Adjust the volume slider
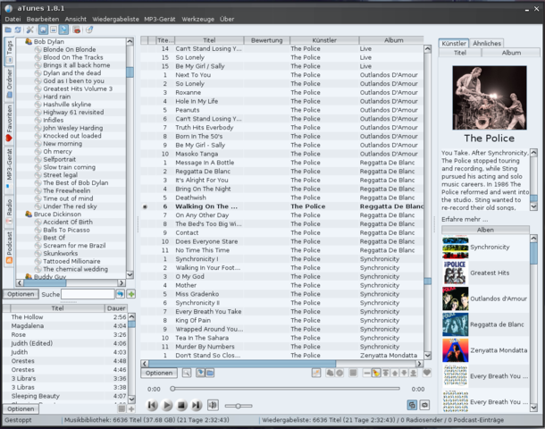The image size is (545, 429). pyautogui.click(x=239, y=406)
